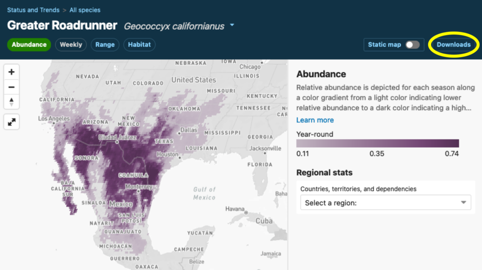482x270 pixels.
Task: Open the Geococcyx californianus species dropdown
Action: pos(231,25)
